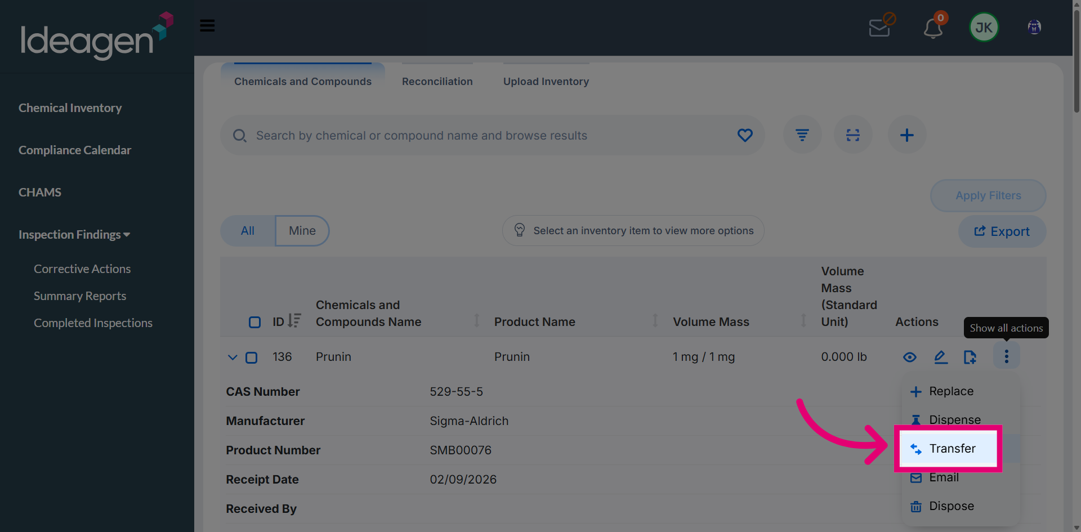This screenshot has width=1081, height=532.
Task: Open CHAMS in sidebar
Action: pyautogui.click(x=40, y=192)
